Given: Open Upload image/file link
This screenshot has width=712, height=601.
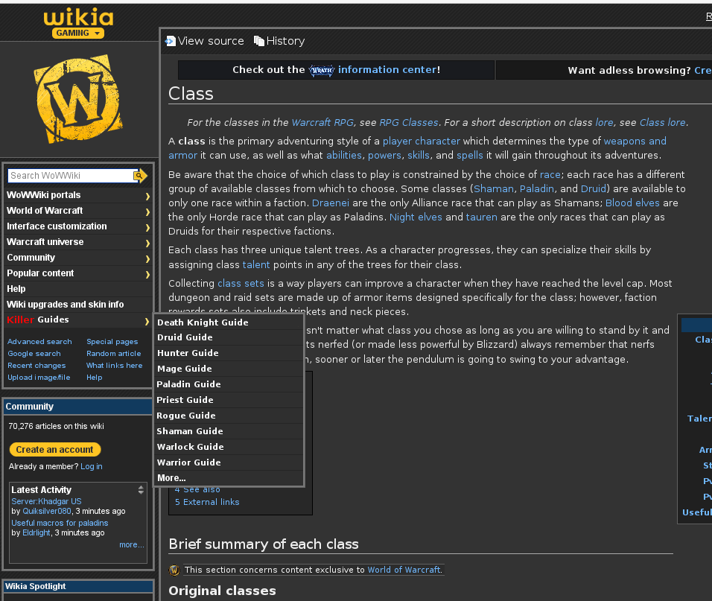Looking at the screenshot, I should [39, 378].
